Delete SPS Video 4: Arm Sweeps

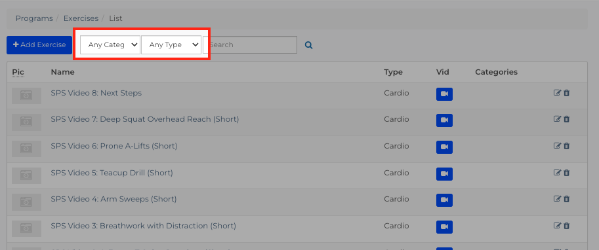[x=567, y=198]
